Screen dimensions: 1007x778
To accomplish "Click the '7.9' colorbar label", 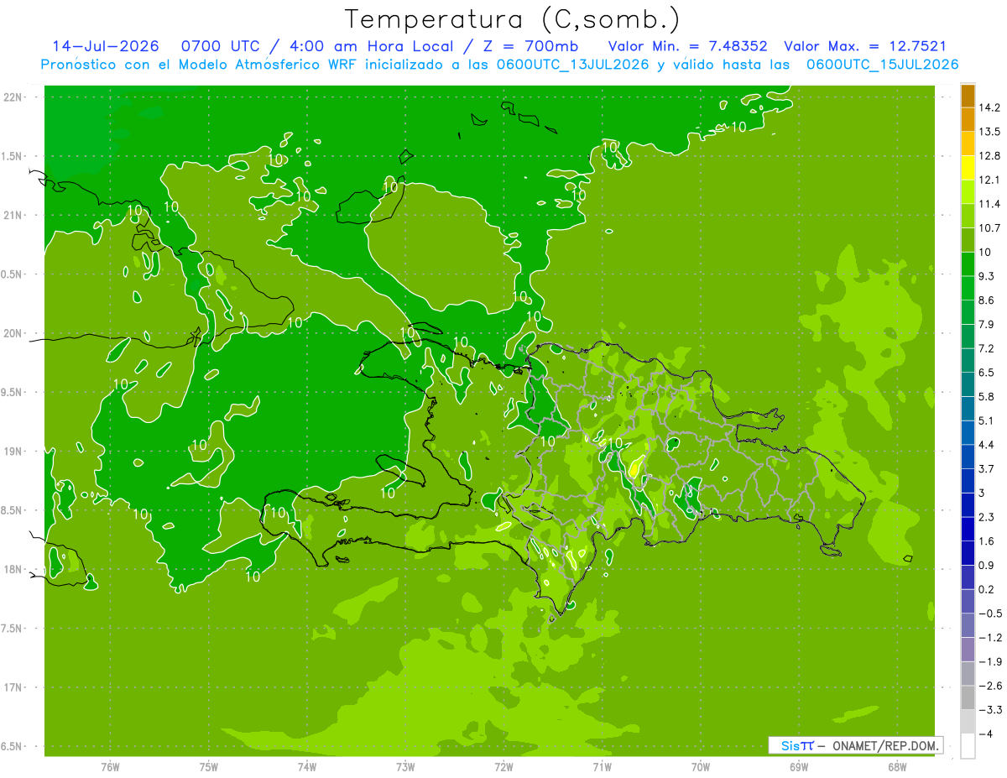I will pos(987,325).
